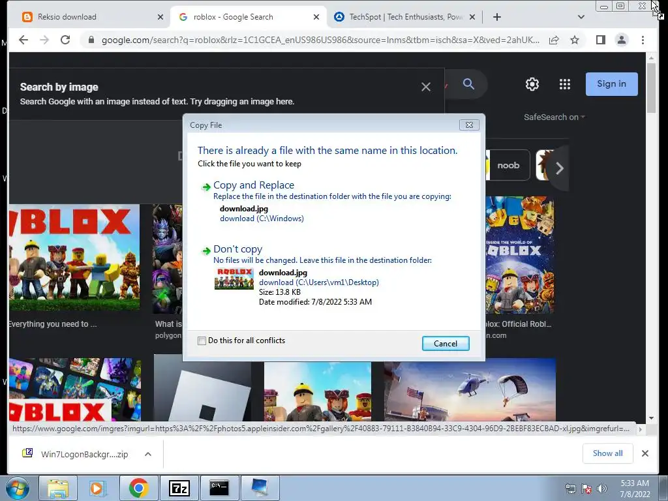Viewport: 668px width, 501px height.
Task: Click the Google search magnifier button
Action: point(468,84)
